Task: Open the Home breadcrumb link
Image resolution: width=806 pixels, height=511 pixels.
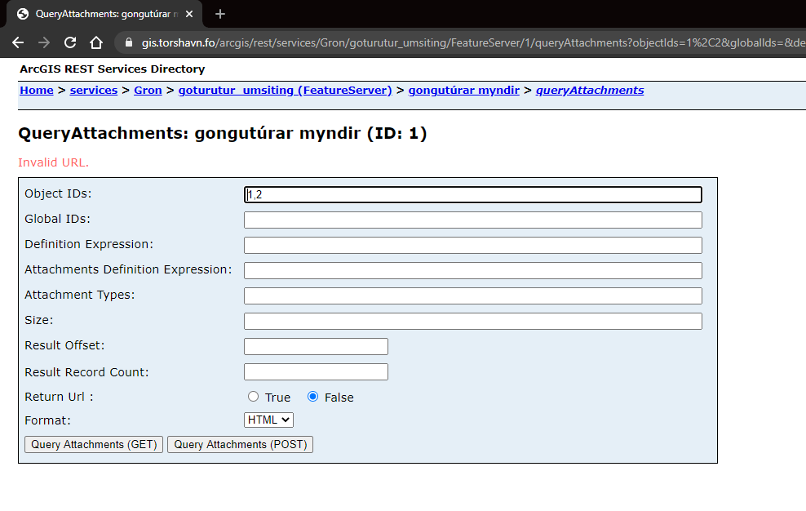Action: 36,90
